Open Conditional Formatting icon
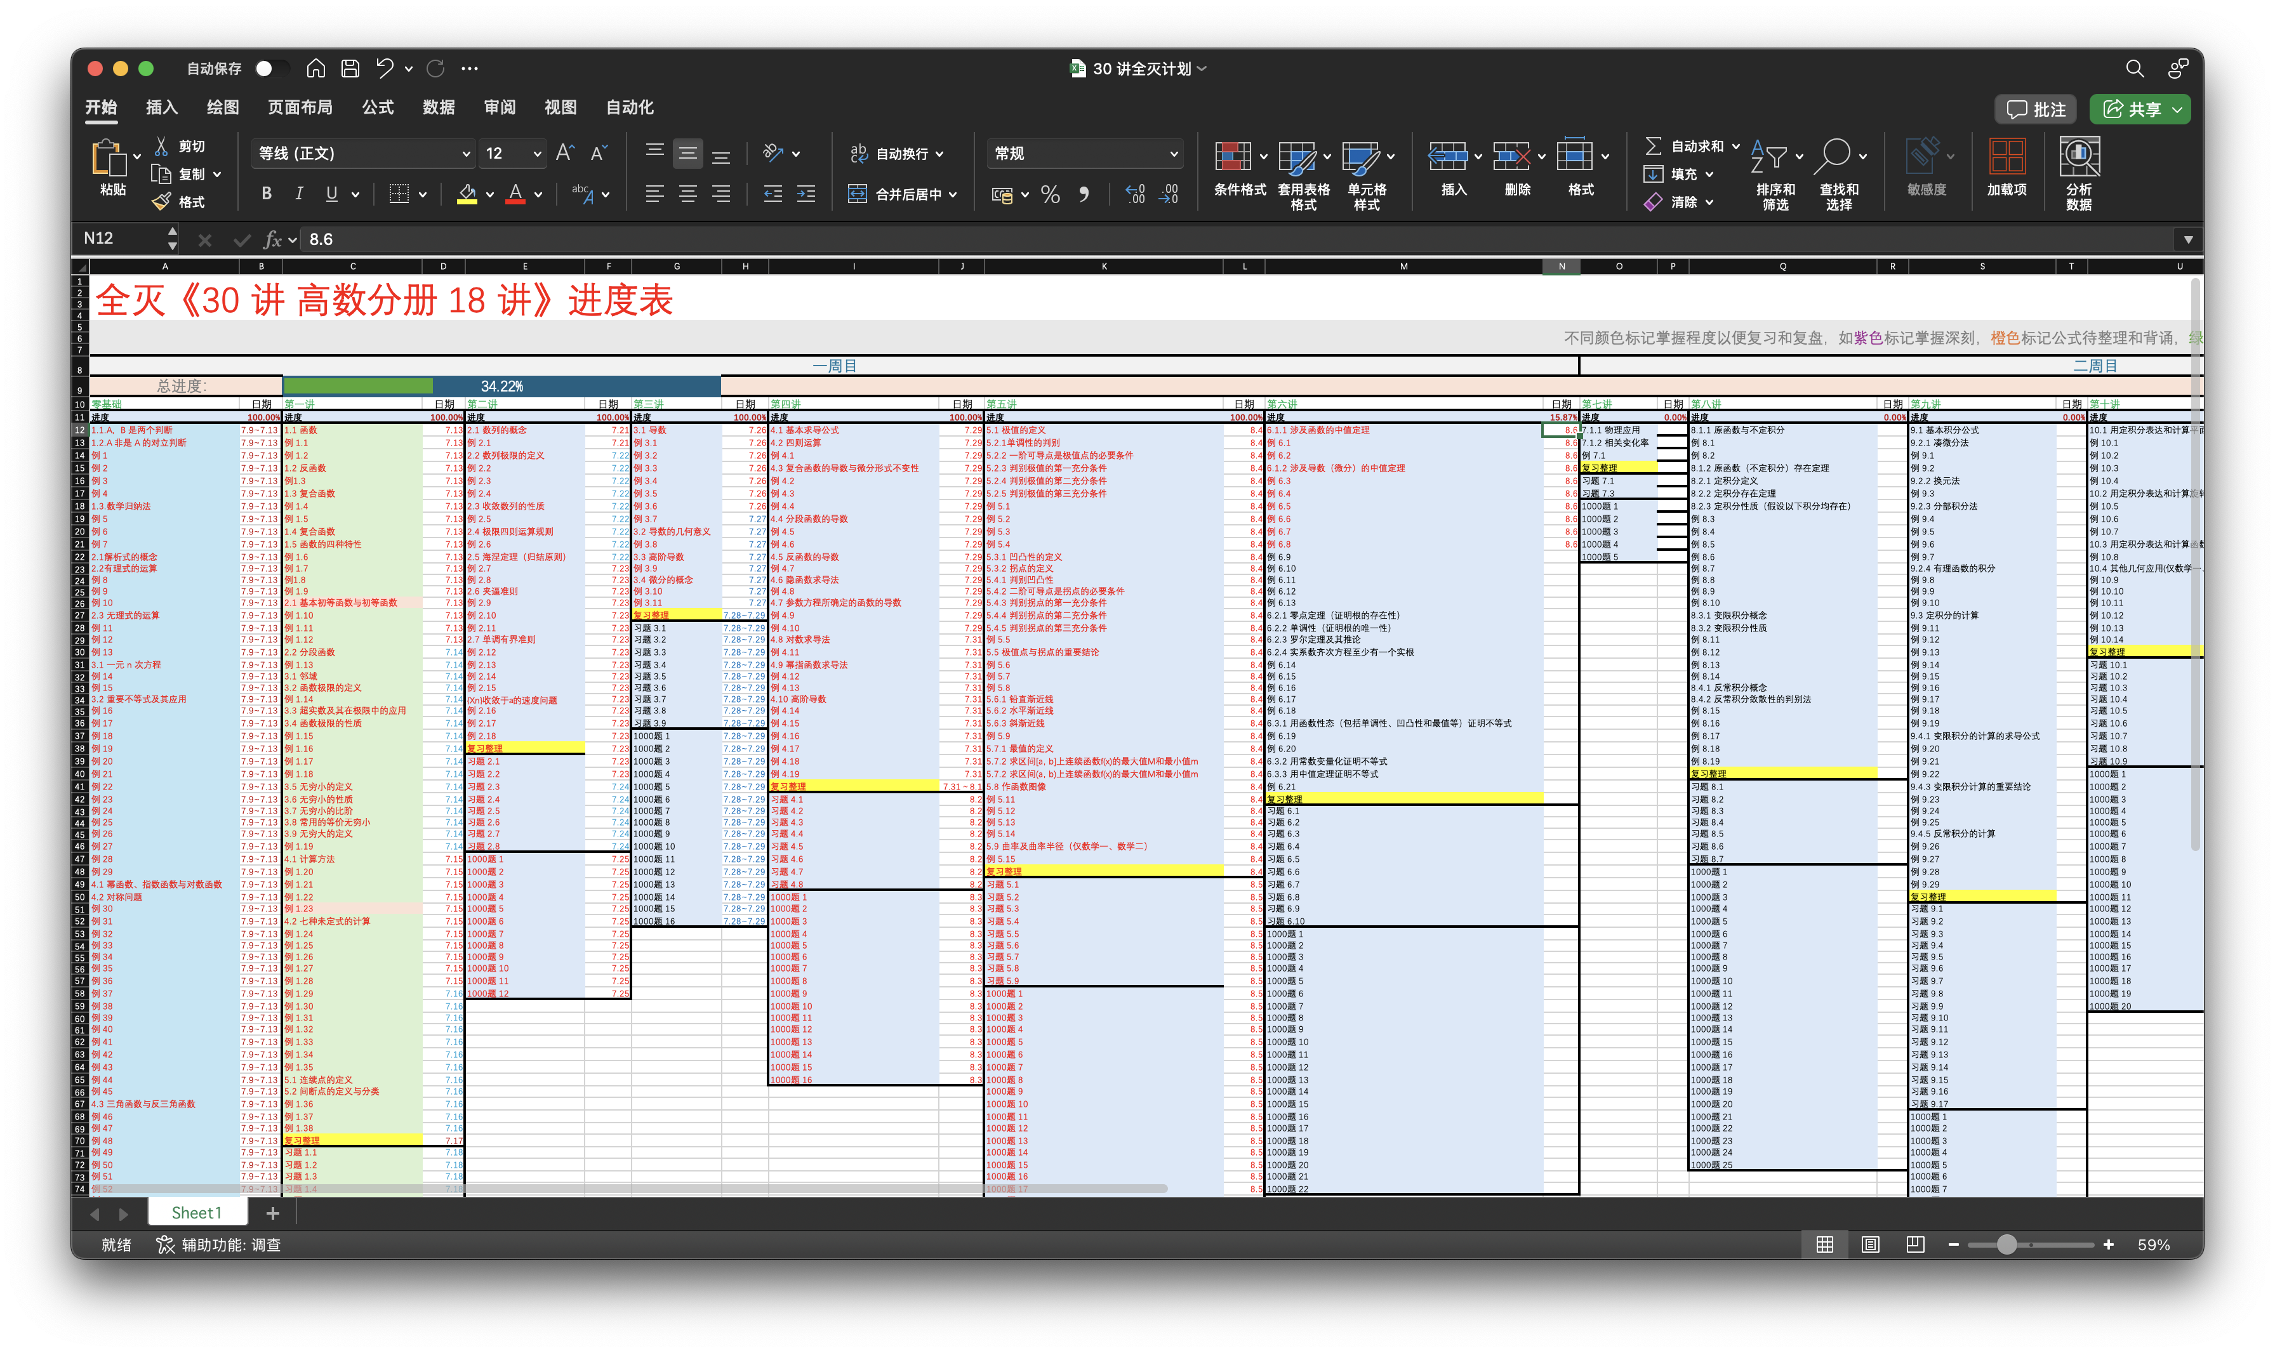The image size is (2275, 1353). [1233, 157]
